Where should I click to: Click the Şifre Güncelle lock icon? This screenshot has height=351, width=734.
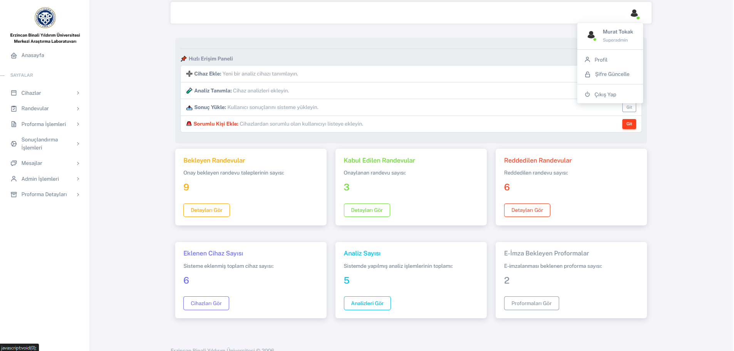587,74
